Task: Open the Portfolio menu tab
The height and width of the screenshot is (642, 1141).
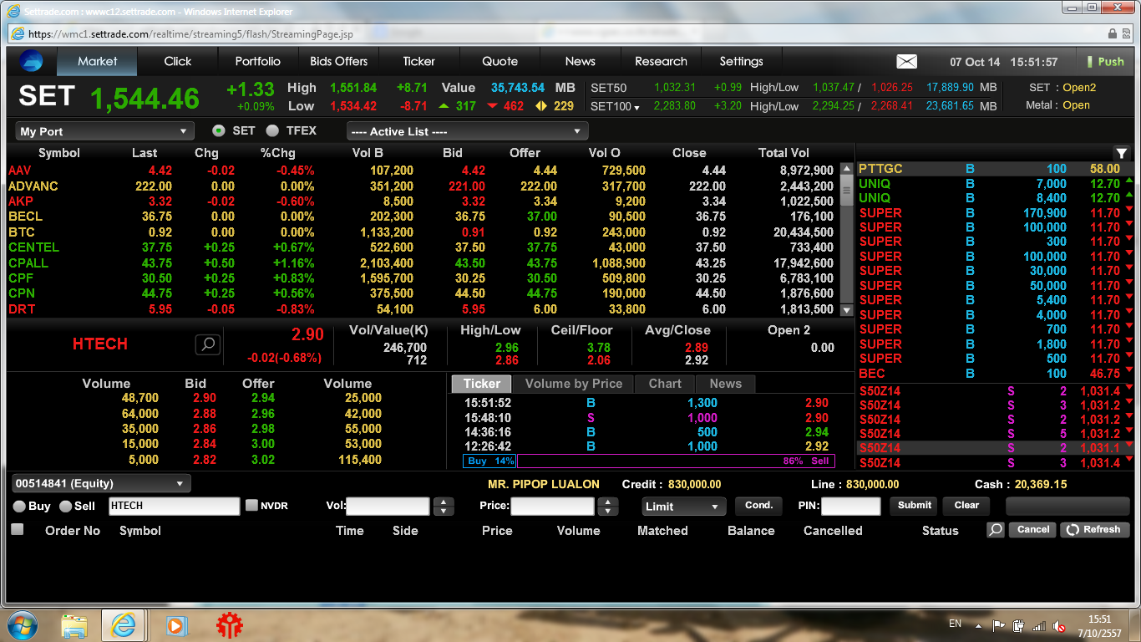Action: (x=257, y=61)
